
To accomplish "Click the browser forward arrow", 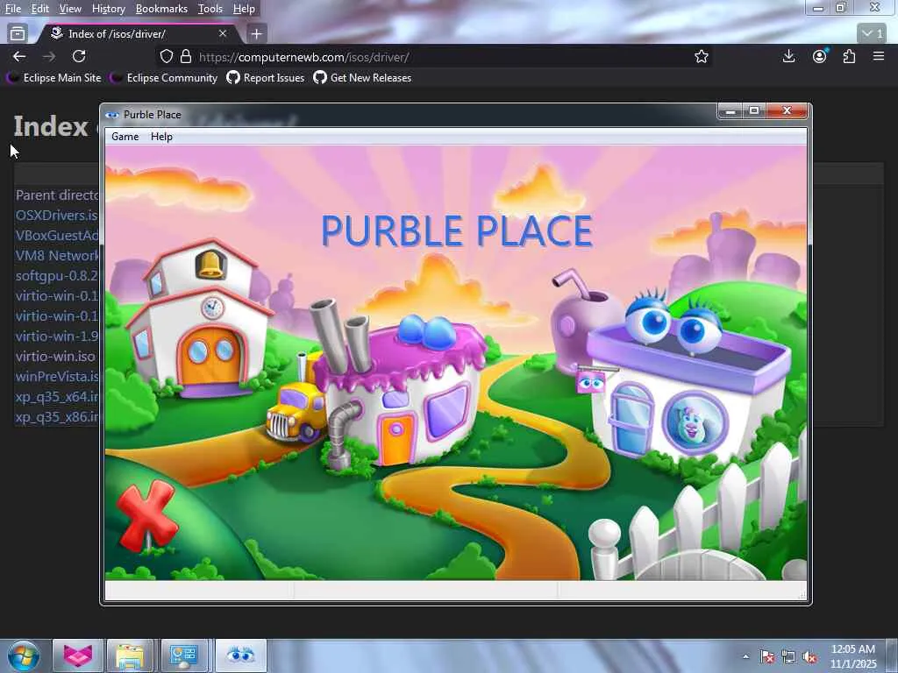I will [49, 57].
